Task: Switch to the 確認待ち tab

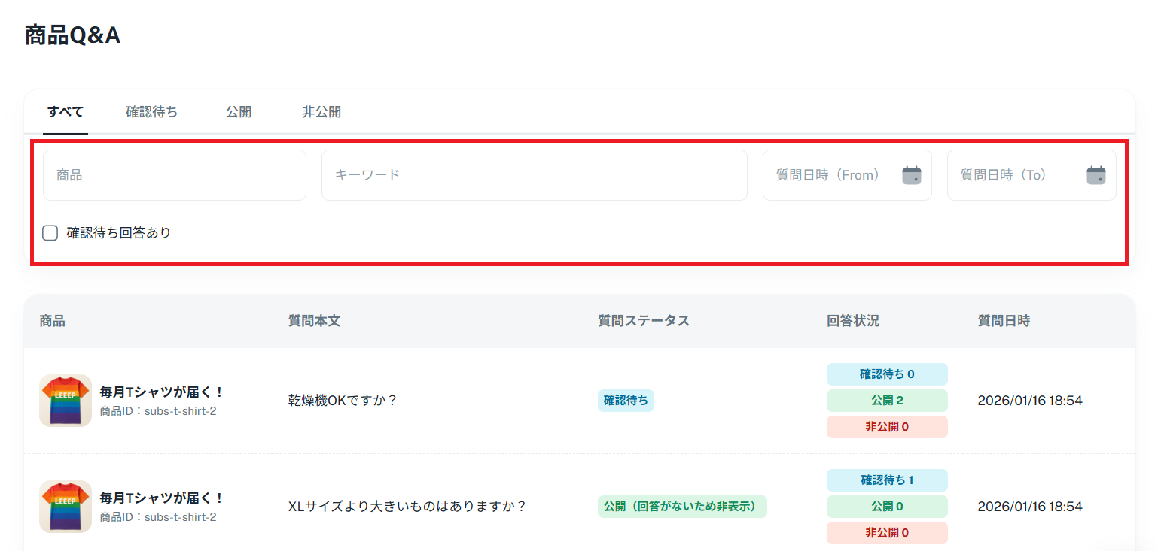Action: click(x=151, y=112)
